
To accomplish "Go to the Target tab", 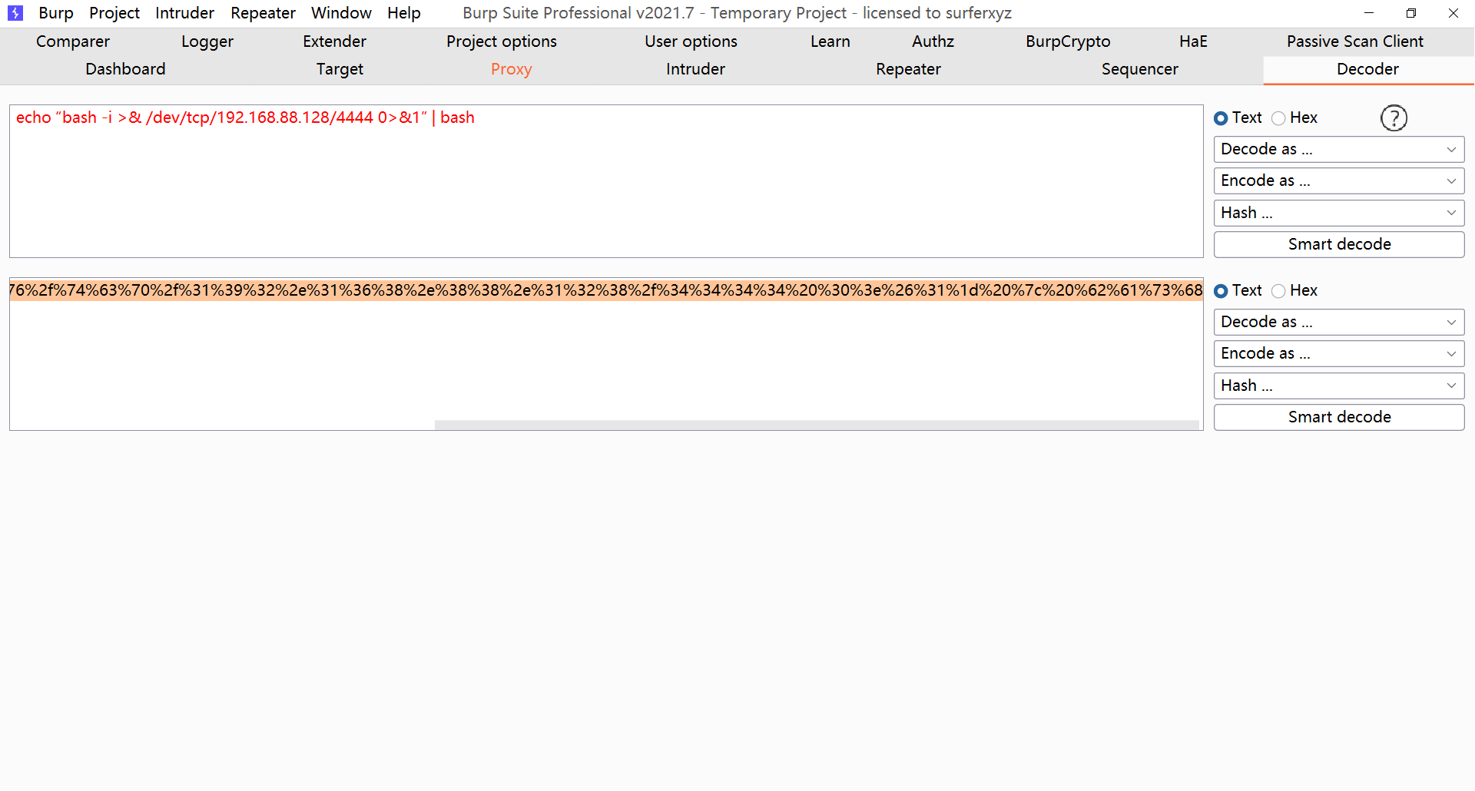I will [x=340, y=69].
